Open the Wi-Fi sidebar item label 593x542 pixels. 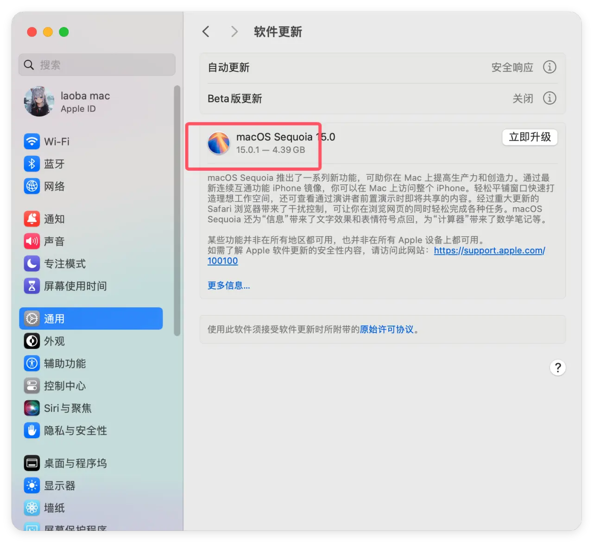[57, 141]
